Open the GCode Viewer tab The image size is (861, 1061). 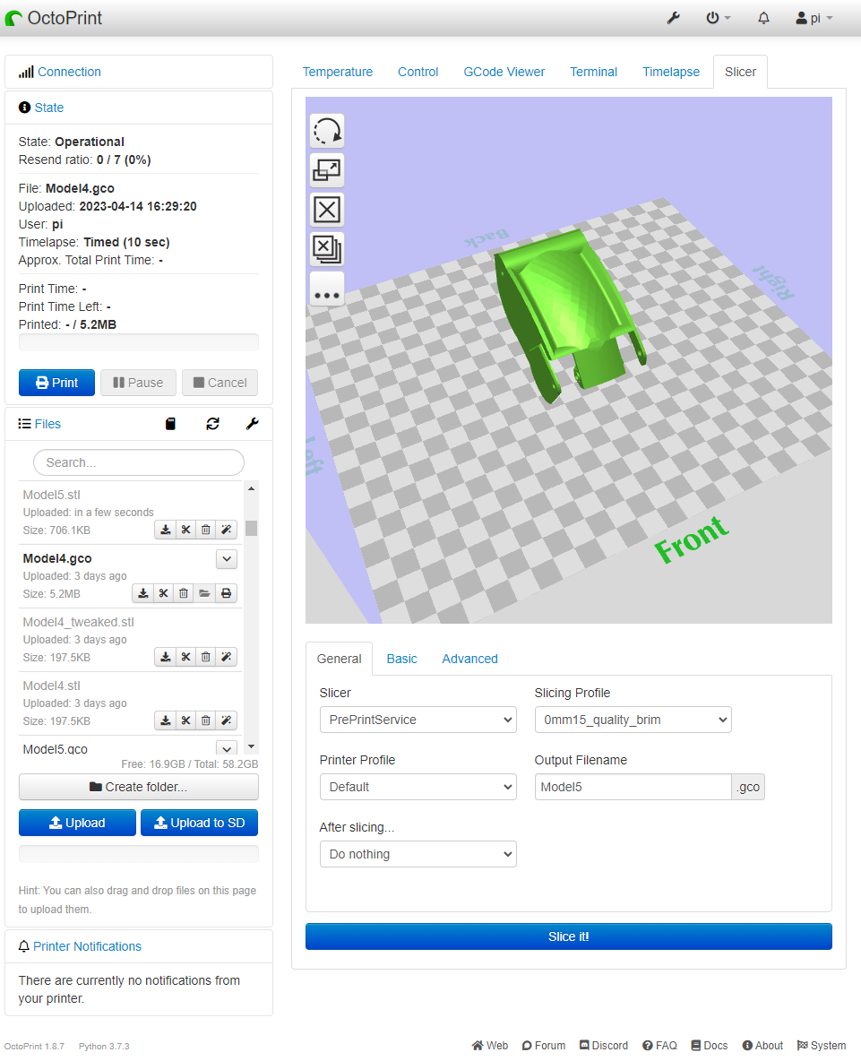[x=504, y=72]
